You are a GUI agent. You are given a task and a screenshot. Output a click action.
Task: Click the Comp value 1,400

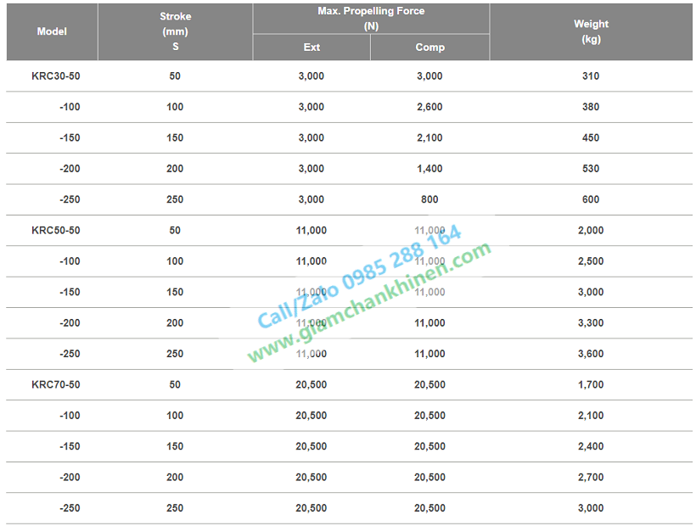click(429, 169)
